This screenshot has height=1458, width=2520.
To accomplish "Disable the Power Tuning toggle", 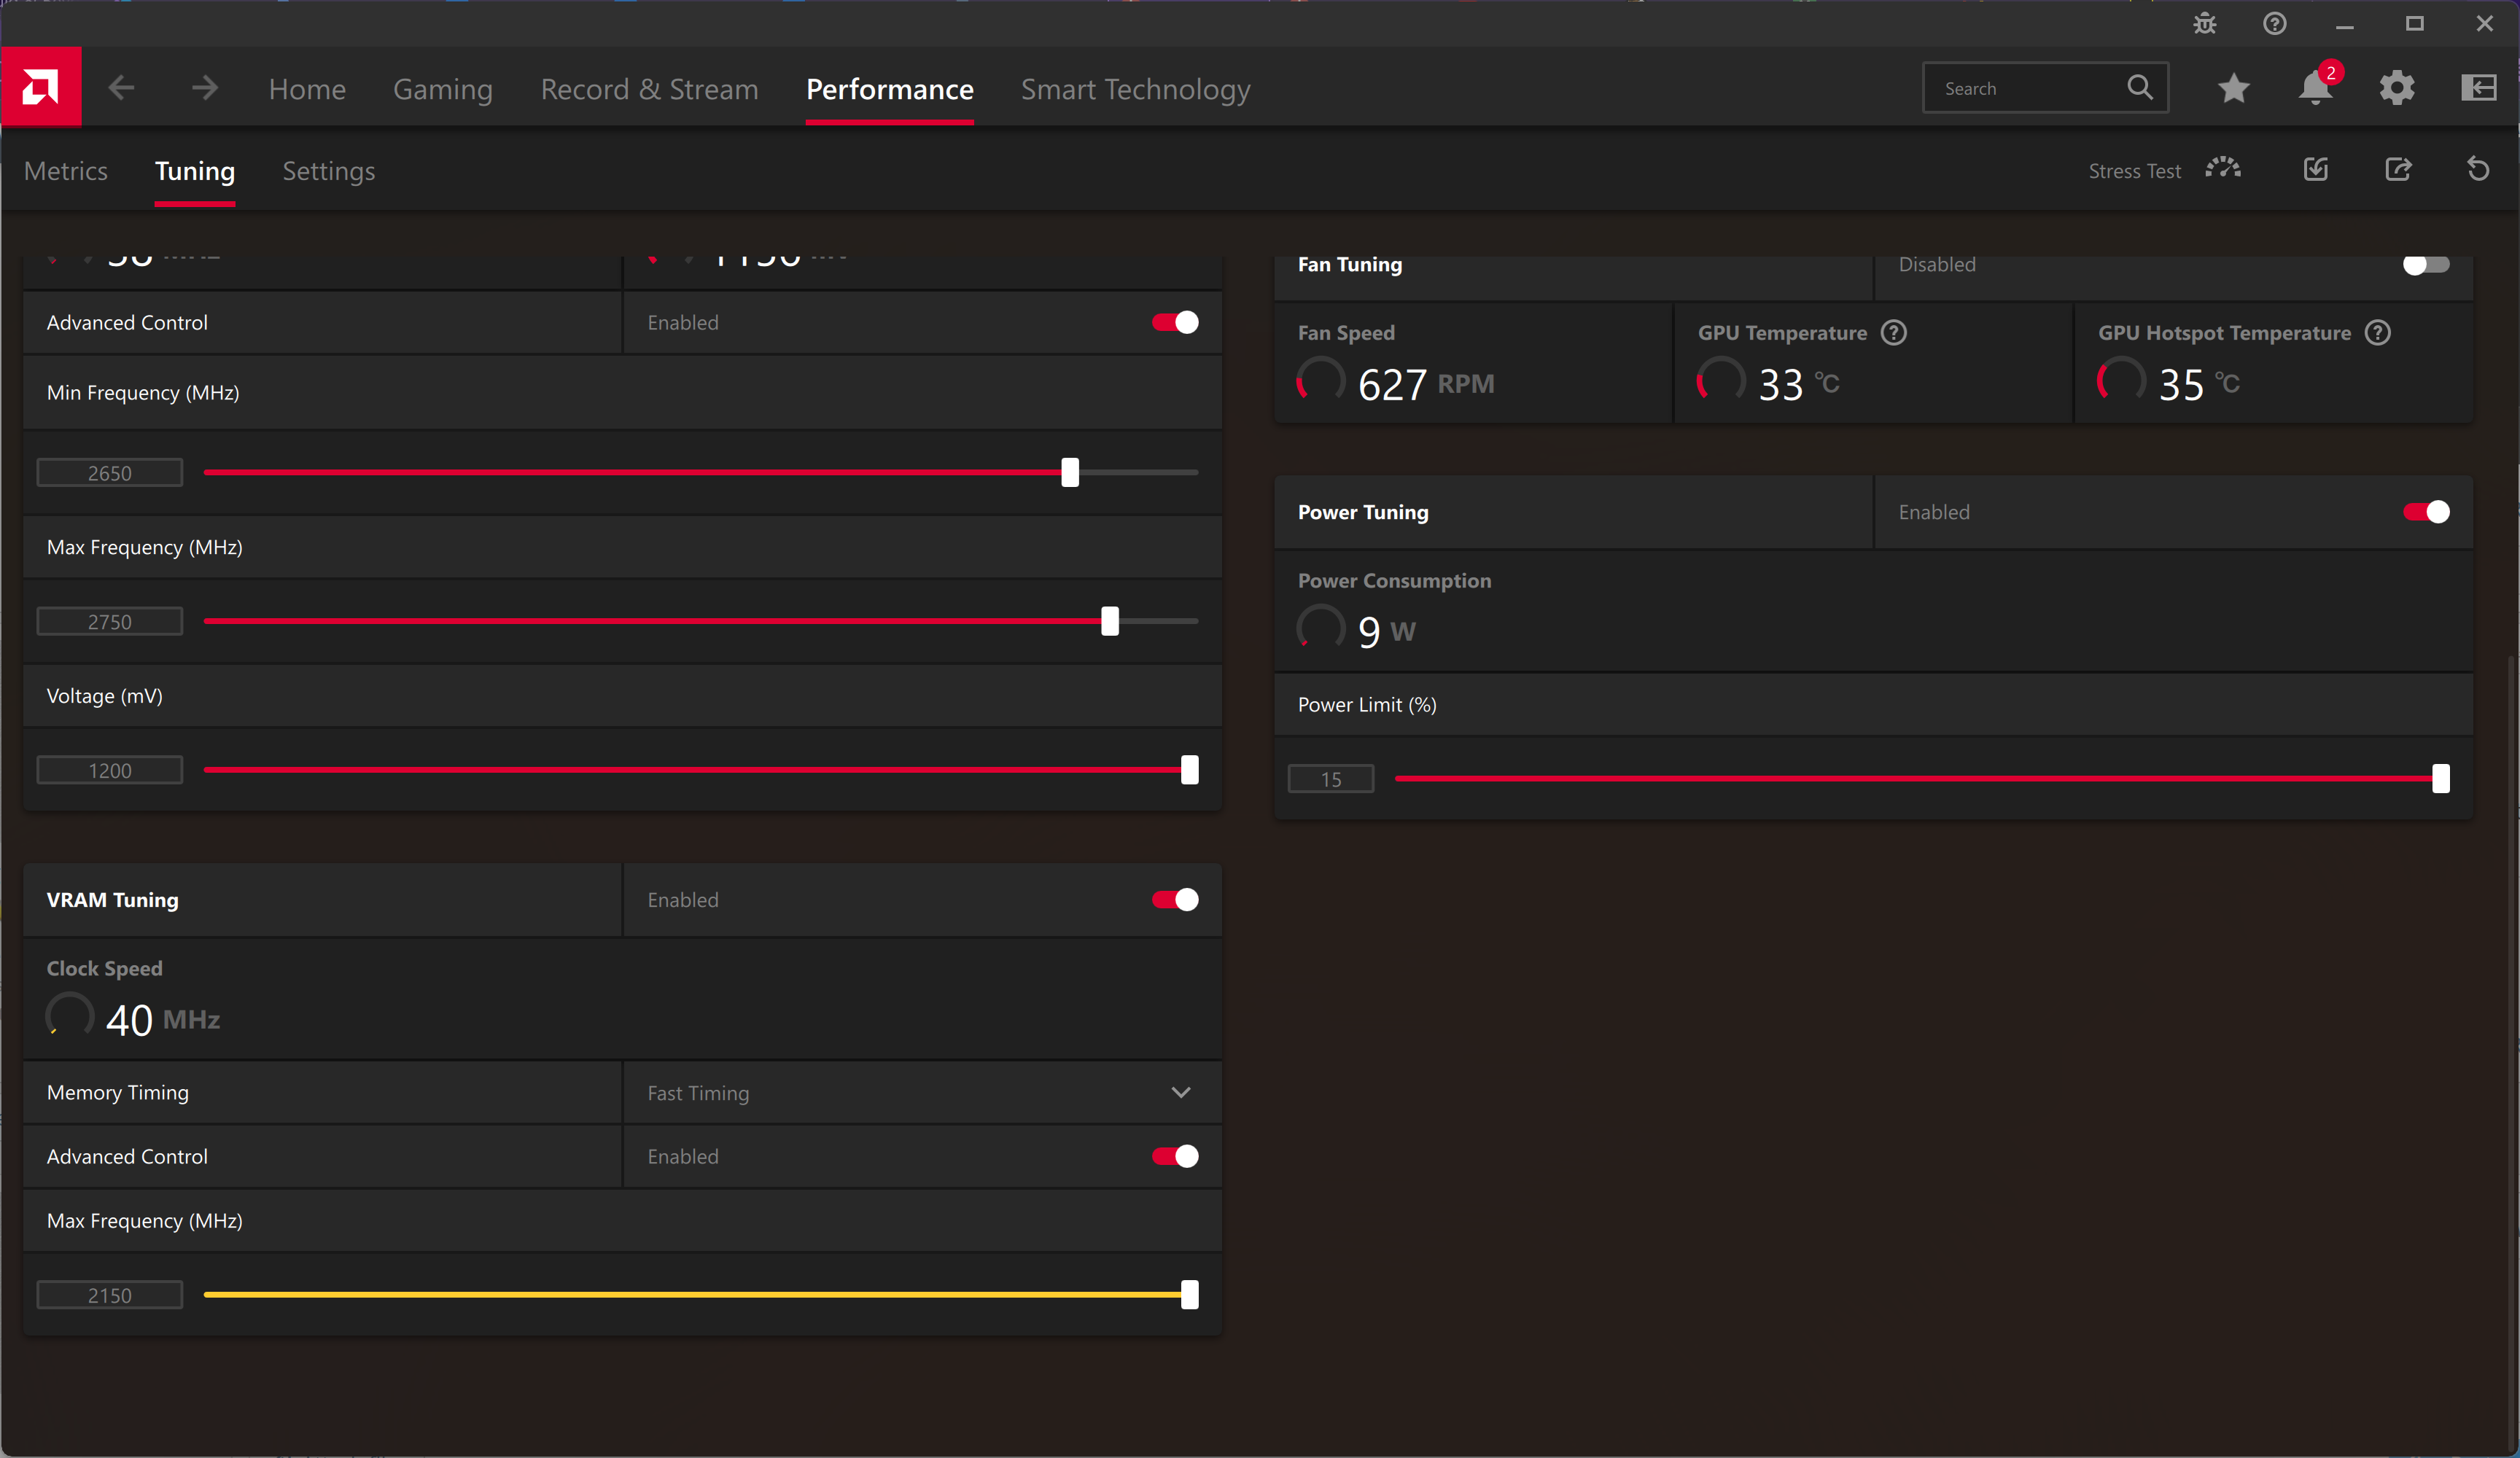I will pos(2426,512).
